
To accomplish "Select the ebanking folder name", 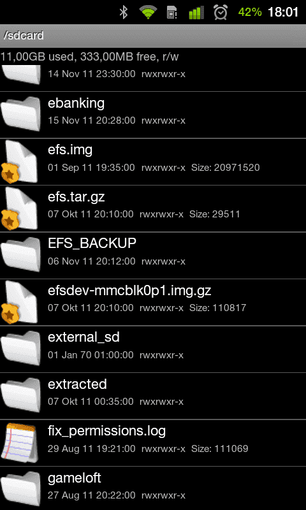I will click(x=76, y=103).
